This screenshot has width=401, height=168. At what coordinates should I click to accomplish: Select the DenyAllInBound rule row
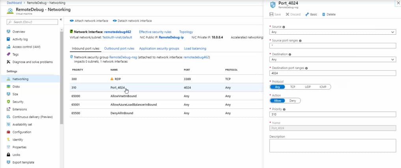[x=166, y=113]
